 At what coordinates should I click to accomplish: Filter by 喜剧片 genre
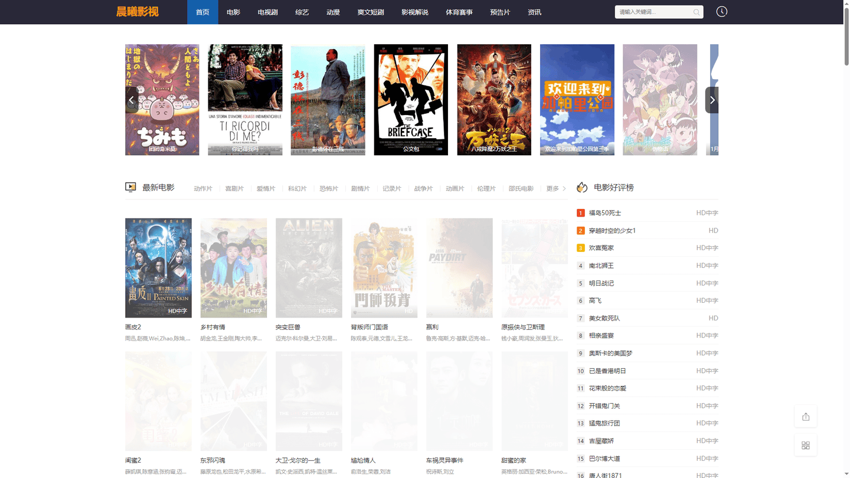(234, 189)
